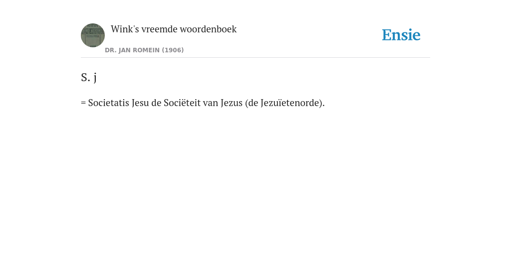Click the word Societatis in the definition
This screenshot has width=511, height=255.
[x=109, y=103]
